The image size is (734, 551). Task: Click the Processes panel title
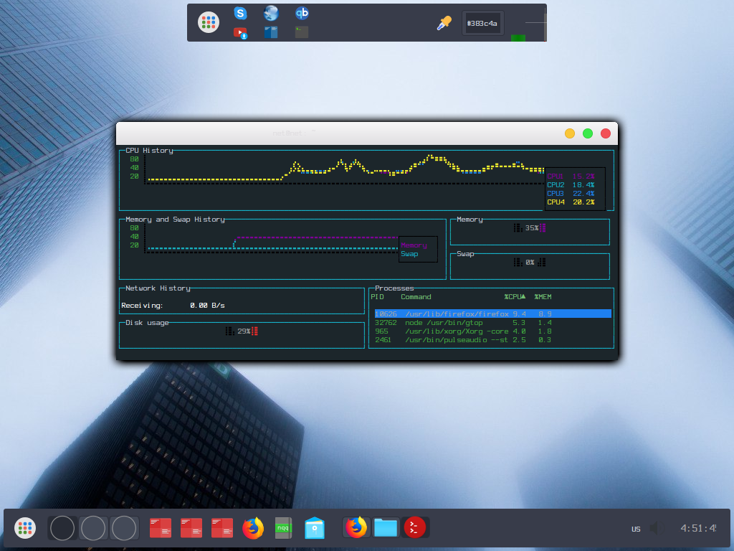[394, 288]
